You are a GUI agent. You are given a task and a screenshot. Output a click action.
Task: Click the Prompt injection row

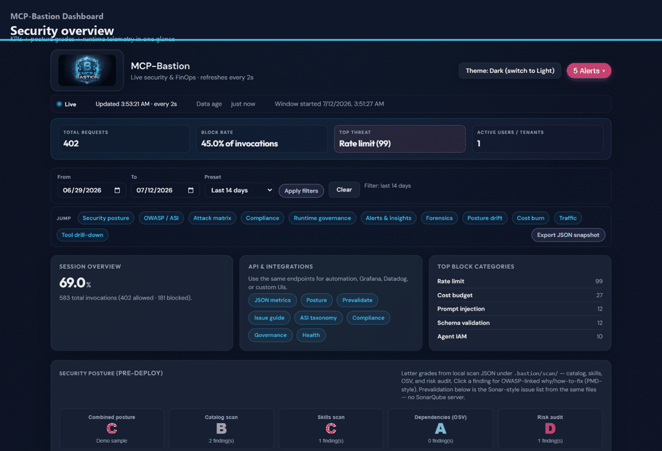tap(520, 309)
